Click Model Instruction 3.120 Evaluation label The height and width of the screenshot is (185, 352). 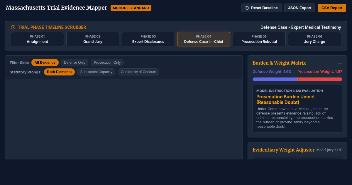click(x=290, y=91)
